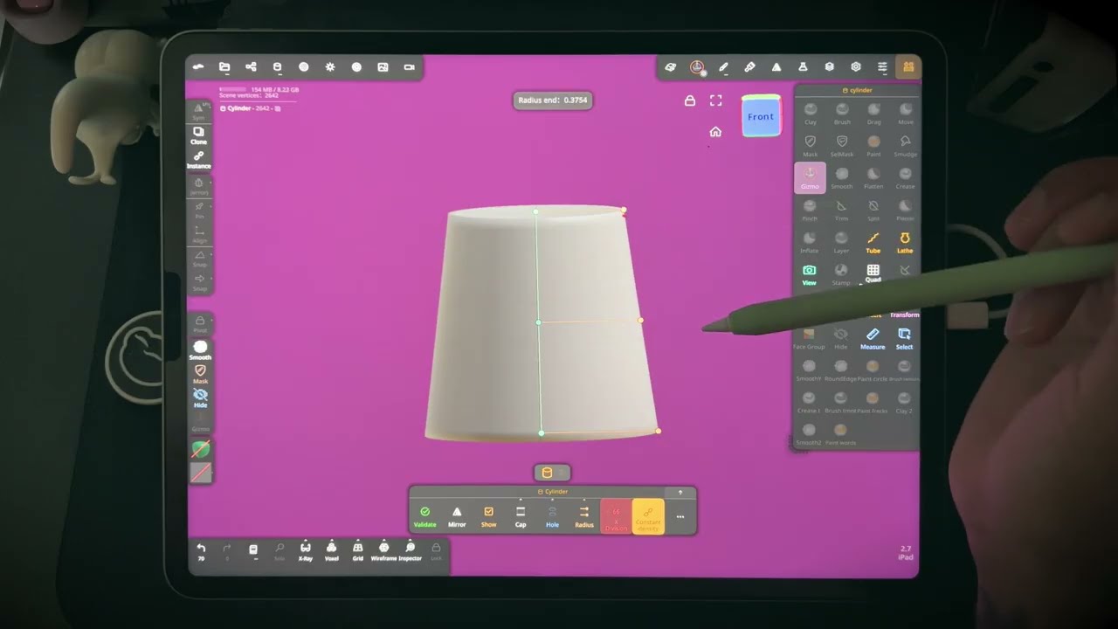Open the background image menu
Image resolution: width=1118 pixels, height=629 pixels.
(383, 67)
